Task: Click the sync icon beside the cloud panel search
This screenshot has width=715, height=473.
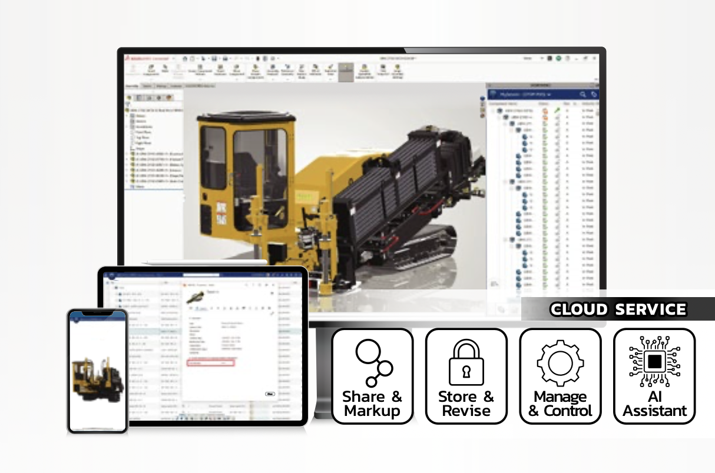Action: click(x=593, y=94)
